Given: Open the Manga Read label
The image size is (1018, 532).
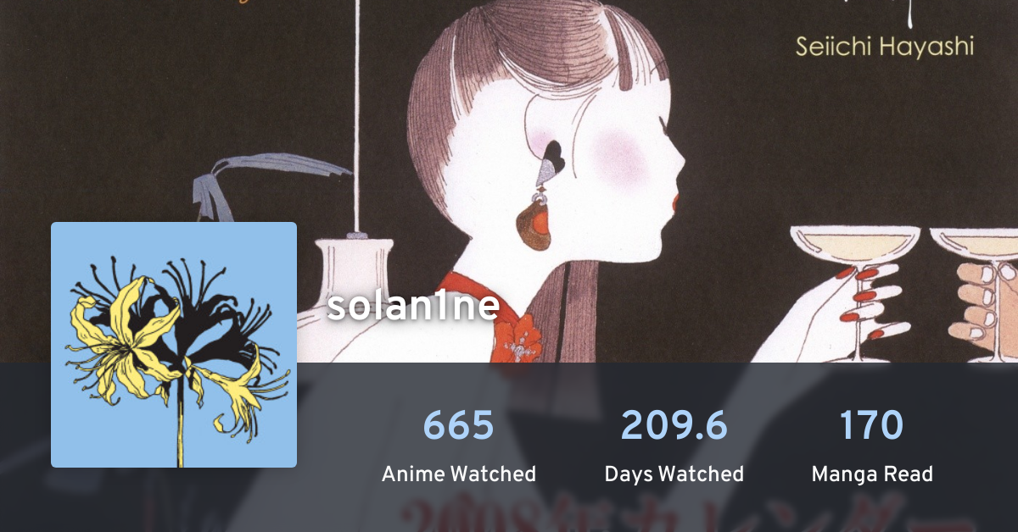Looking at the screenshot, I should pyautogui.click(x=872, y=474).
